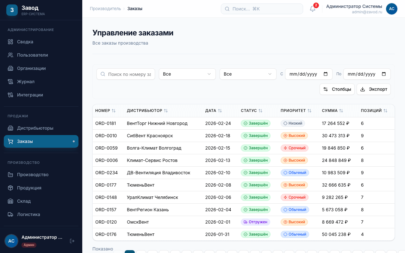Viewport: 405px width, 253px height.
Task: Go to Склад section in sidebar
Action: (x=24, y=201)
